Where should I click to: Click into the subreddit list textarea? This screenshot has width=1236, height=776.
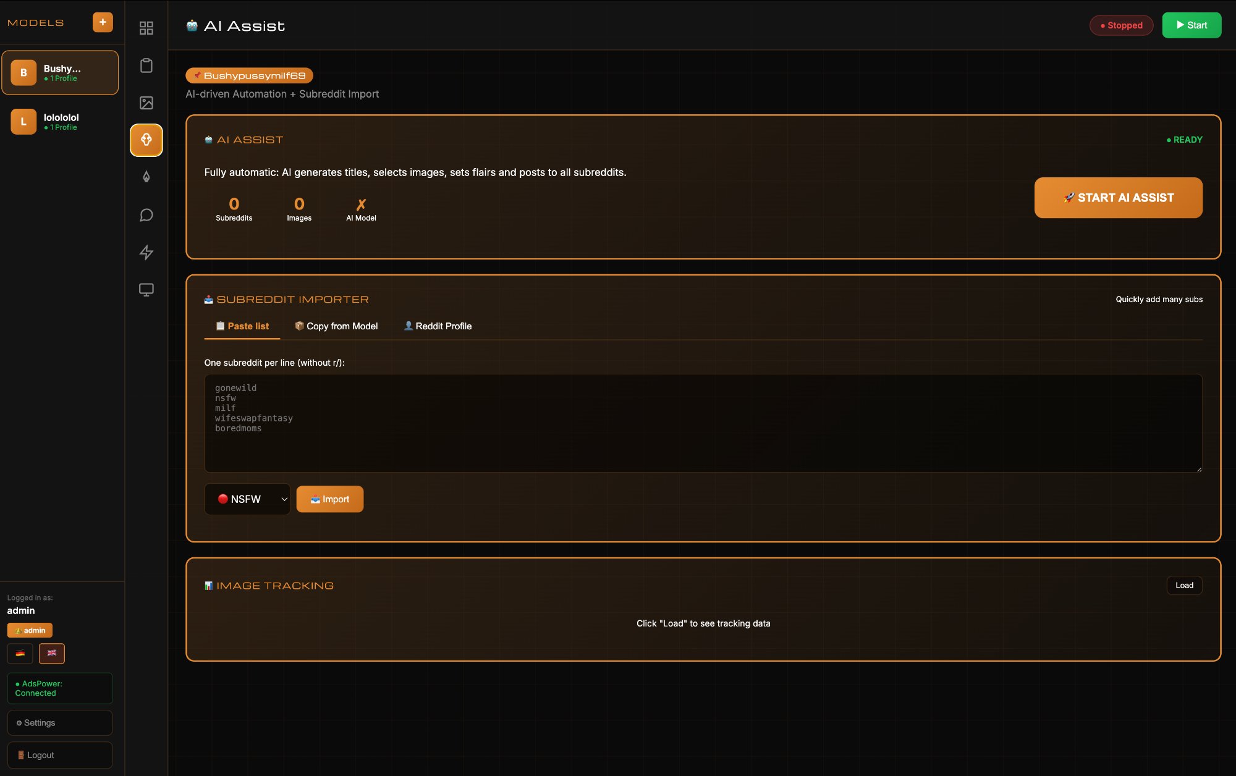(703, 423)
